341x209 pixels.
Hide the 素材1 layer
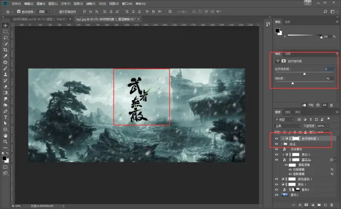276,195
